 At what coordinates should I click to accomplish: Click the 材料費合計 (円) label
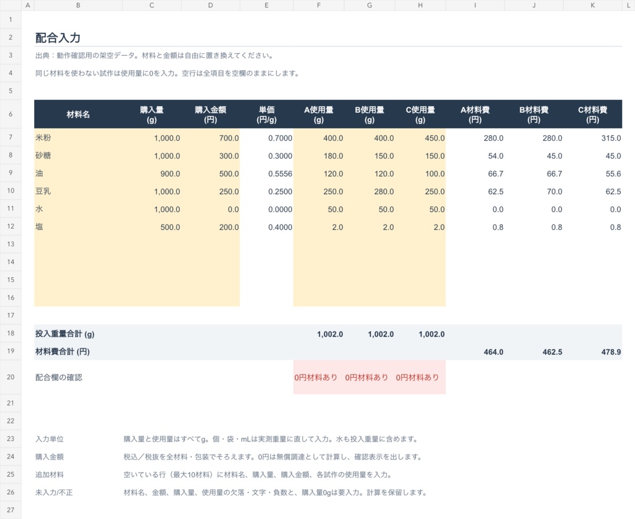tap(63, 352)
